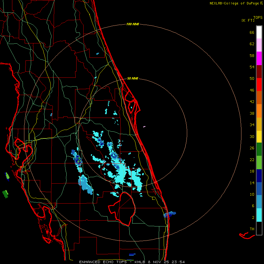This screenshot has height=264, width=264.
Task: Click the TH legend label
Action: [x=252, y=229]
